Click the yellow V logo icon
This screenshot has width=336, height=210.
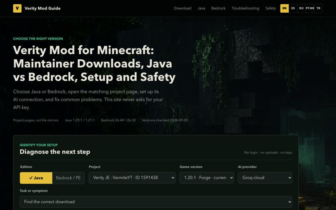click(x=17, y=8)
